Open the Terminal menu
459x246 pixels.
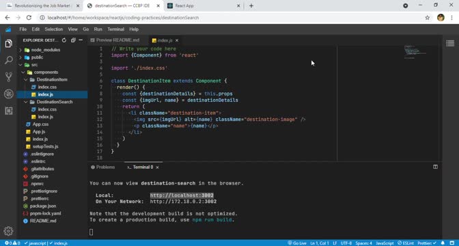(115, 29)
